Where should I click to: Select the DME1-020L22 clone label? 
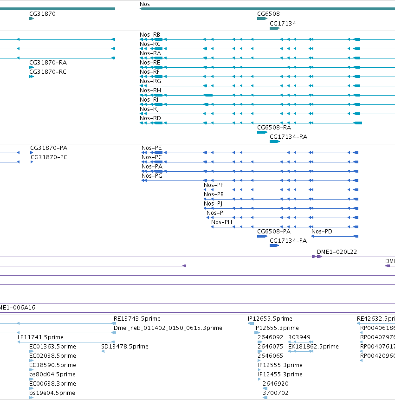click(337, 252)
